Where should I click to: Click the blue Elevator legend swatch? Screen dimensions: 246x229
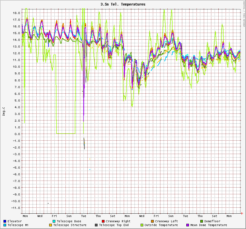5,221
